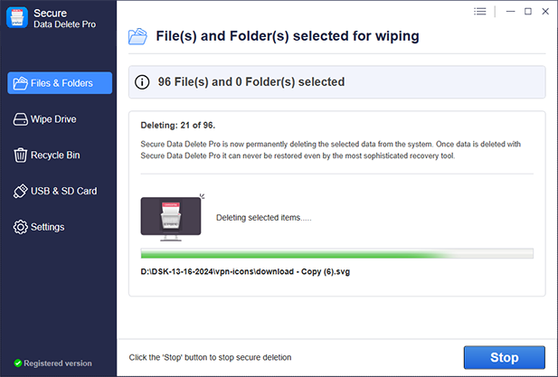Click the Recycle Bin trash icon
The image size is (558, 377).
point(21,156)
